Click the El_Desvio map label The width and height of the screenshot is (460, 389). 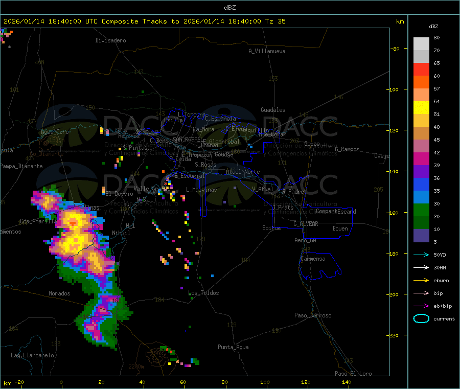tap(119, 194)
